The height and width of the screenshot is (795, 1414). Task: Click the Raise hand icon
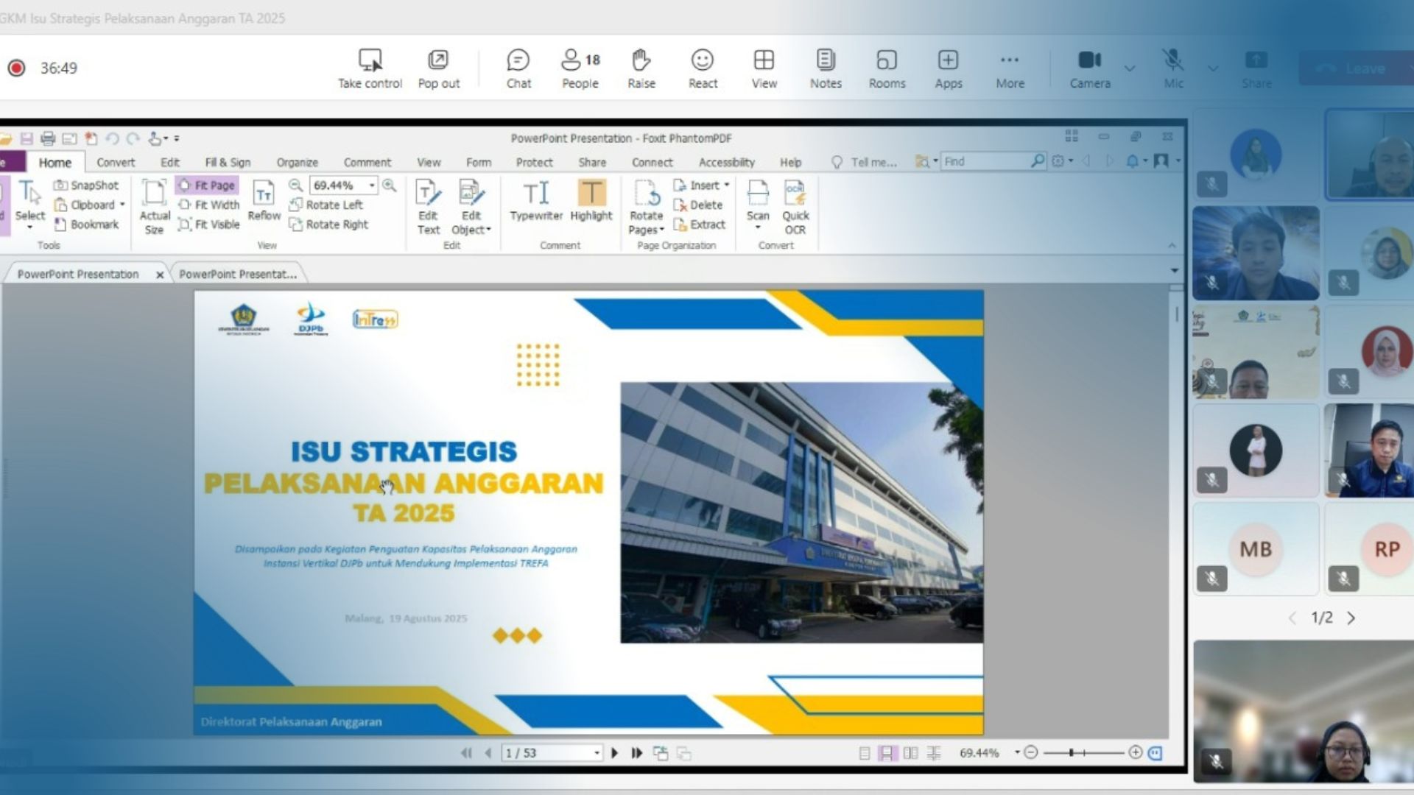(641, 60)
